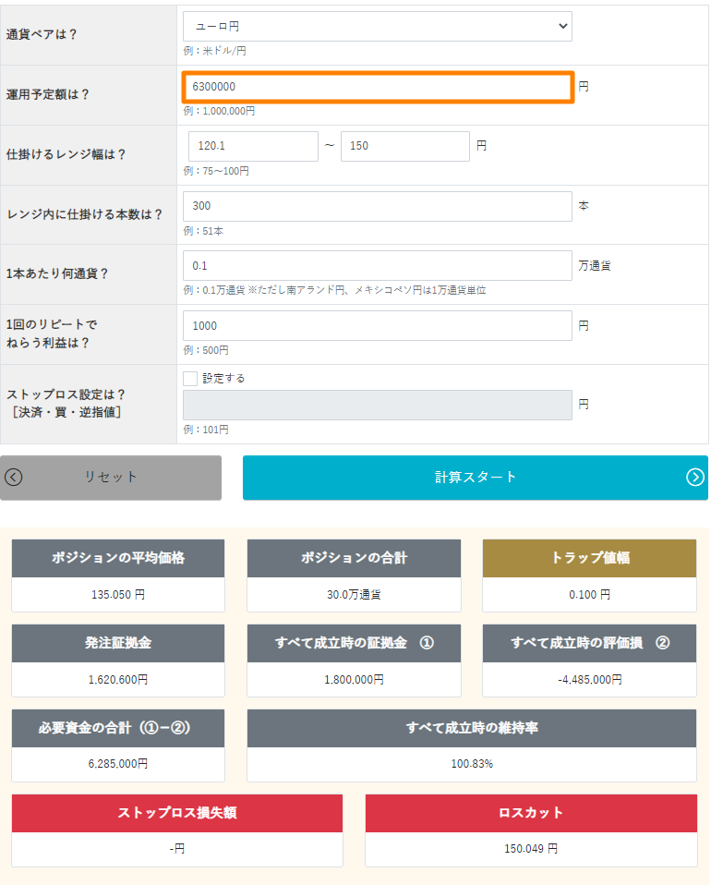Select the ロスカット value 150.049 円
The height and width of the screenshot is (885, 711).
coord(531,849)
